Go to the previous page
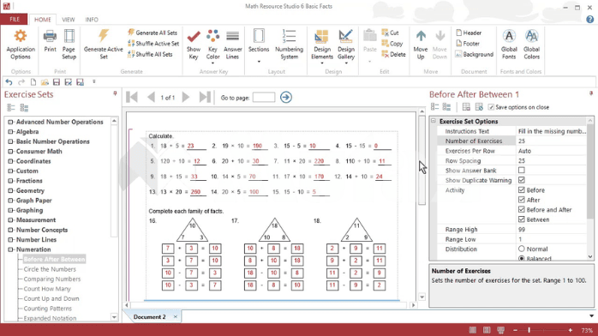The width and height of the screenshot is (598, 336). (151, 97)
